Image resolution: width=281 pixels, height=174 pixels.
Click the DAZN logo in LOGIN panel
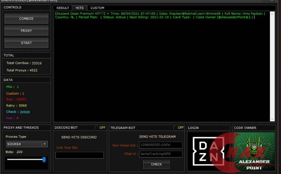point(208,151)
